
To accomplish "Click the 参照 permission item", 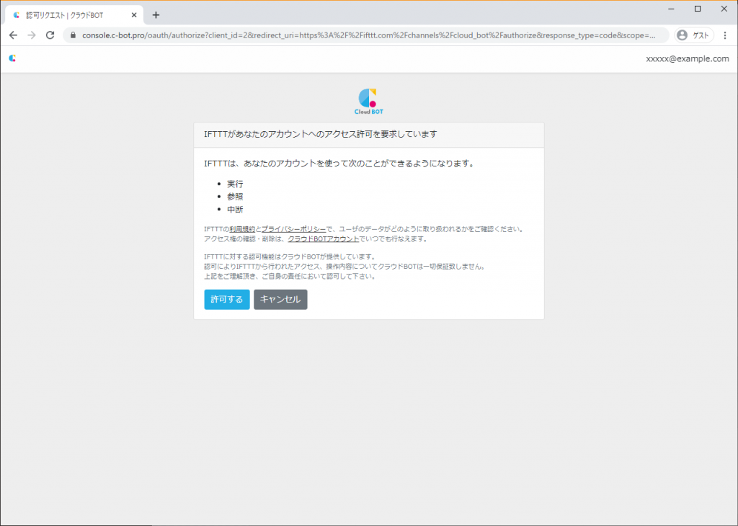I will (x=235, y=197).
